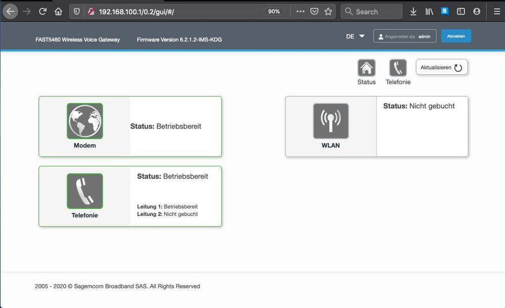Open the Status home icon in navigation

[366, 68]
